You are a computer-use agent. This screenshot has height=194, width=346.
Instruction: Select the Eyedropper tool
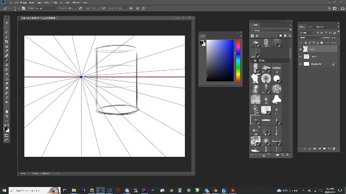[x=6, y=51]
